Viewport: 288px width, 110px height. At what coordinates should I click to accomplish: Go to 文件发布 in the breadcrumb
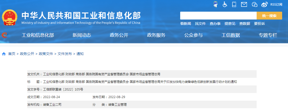click(x=65, y=54)
